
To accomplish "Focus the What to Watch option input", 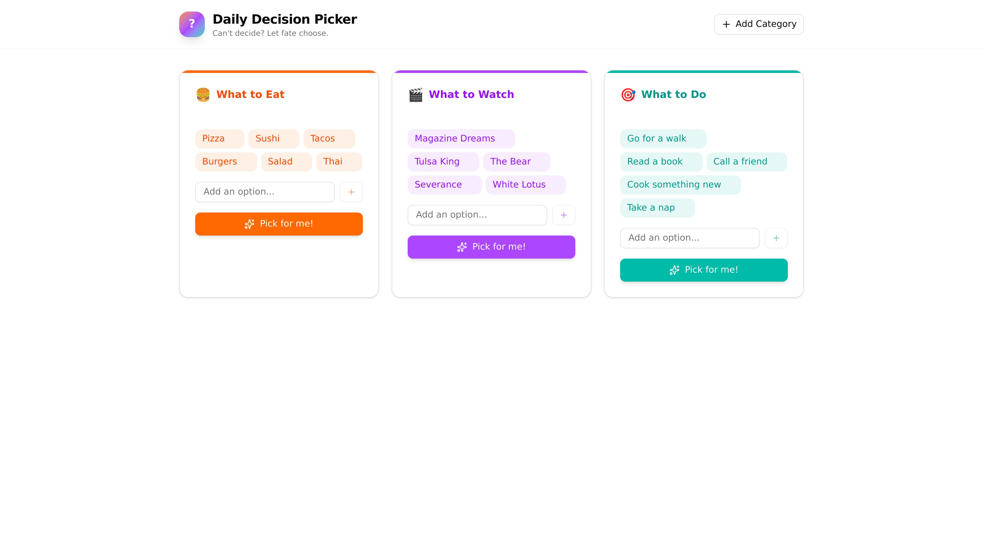I will pos(477,215).
